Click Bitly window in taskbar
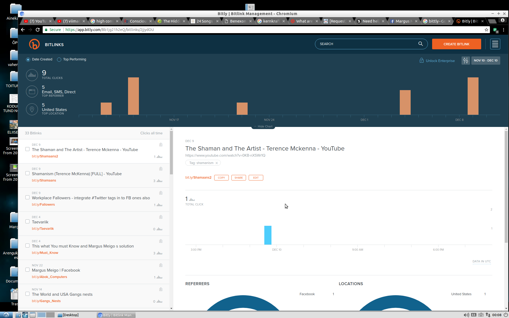 pyautogui.click(x=117, y=315)
